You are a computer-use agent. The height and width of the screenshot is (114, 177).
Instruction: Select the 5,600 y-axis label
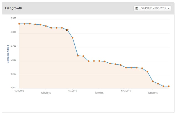click(x=13, y=60)
